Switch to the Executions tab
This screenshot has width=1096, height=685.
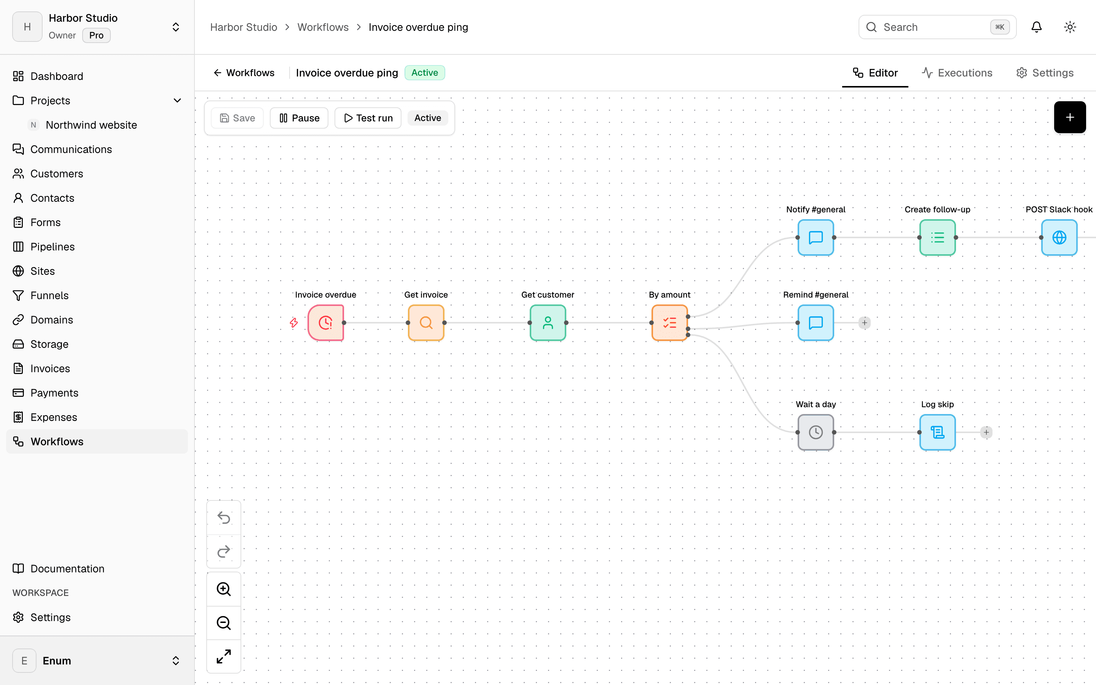[956, 73]
